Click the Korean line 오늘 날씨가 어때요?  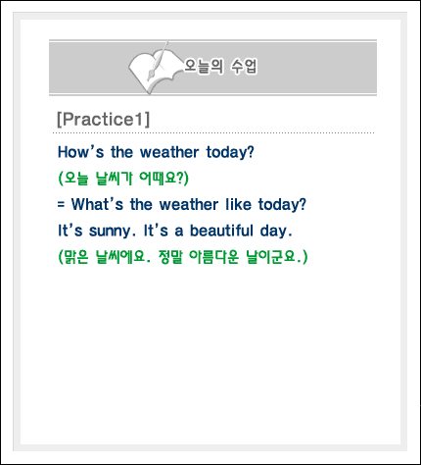(x=123, y=179)
